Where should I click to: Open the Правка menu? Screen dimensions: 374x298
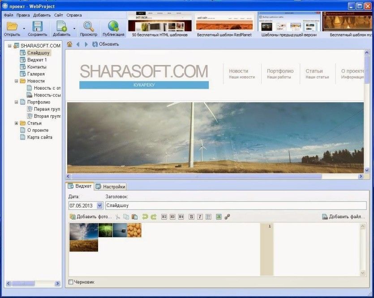23,15
